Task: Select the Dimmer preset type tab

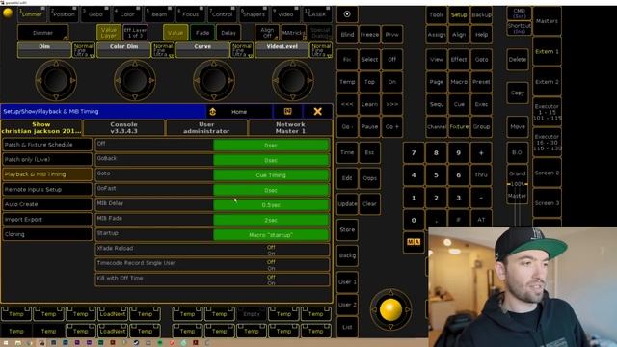Action: point(32,14)
